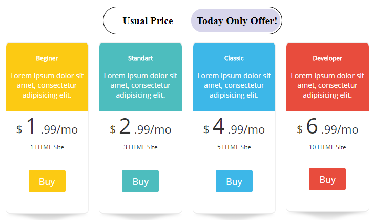Click the $2.99/mo price text

140,127
